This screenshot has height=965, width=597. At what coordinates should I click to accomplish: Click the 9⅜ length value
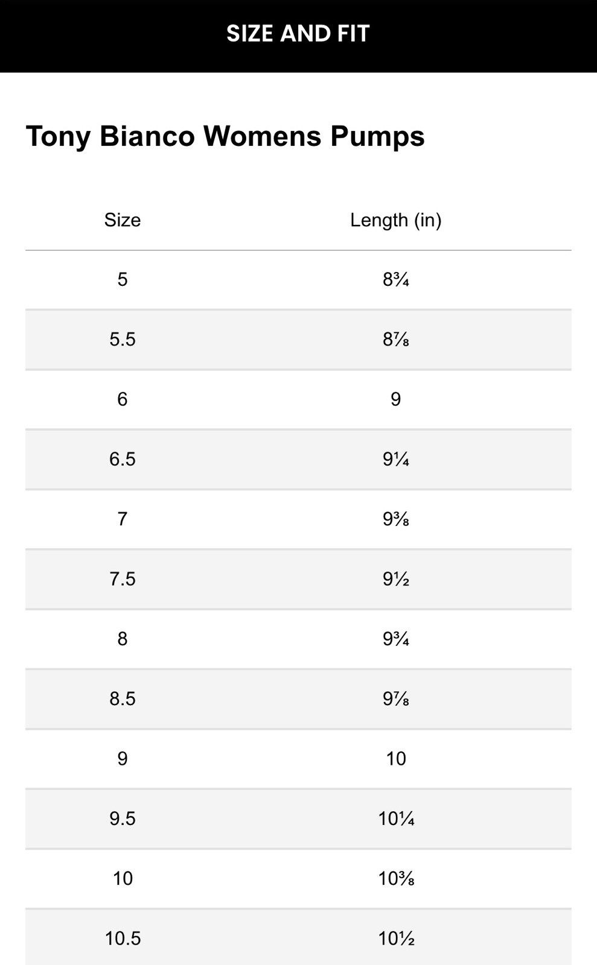[396, 519]
